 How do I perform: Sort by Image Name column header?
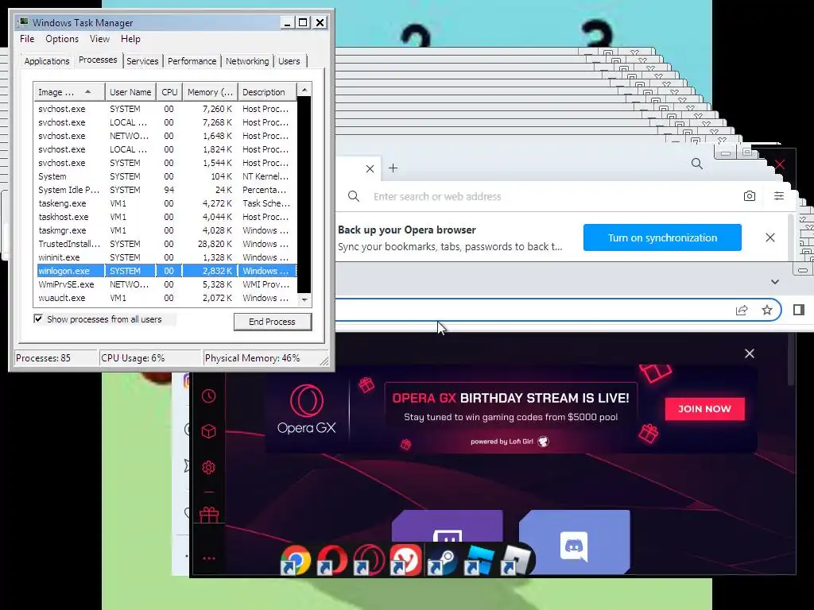[69, 92]
